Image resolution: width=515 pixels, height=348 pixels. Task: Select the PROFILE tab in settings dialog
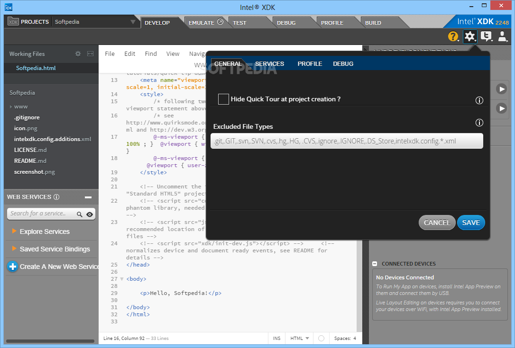coord(310,63)
